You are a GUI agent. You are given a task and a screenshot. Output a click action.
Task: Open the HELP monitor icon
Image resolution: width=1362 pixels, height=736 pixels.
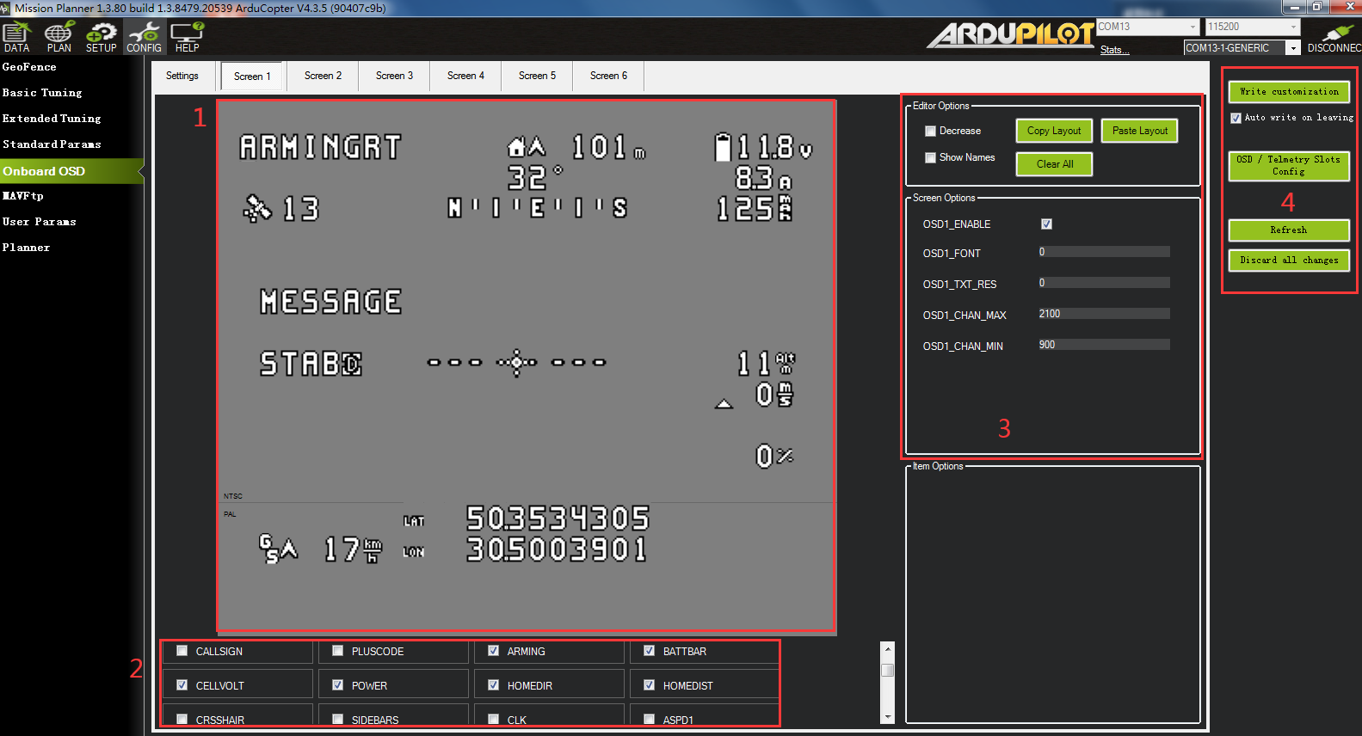point(187,34)
